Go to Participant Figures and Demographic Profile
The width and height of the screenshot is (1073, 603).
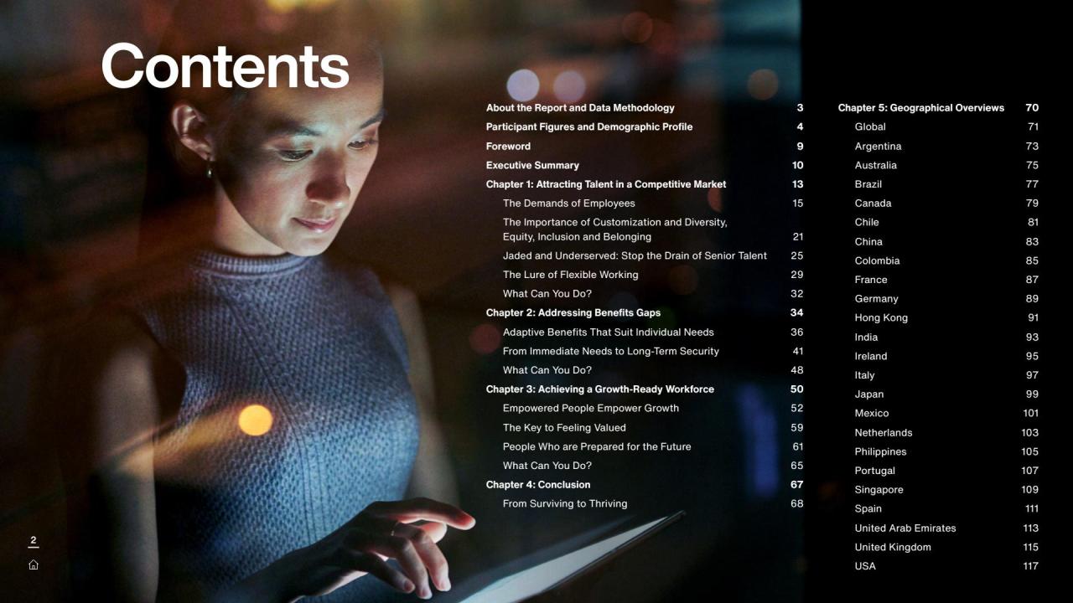pyautogui.click(x=589, y=127)
